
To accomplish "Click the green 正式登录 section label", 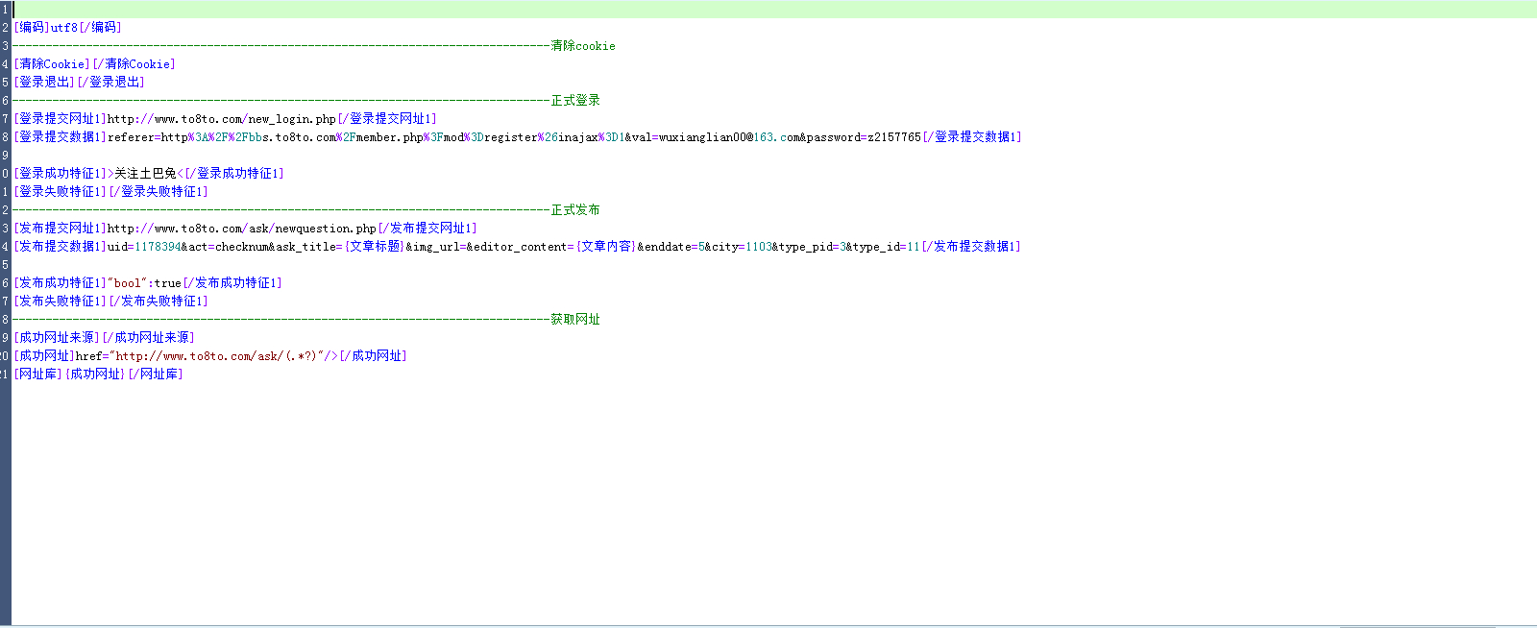I will click(x=574, y=101).
